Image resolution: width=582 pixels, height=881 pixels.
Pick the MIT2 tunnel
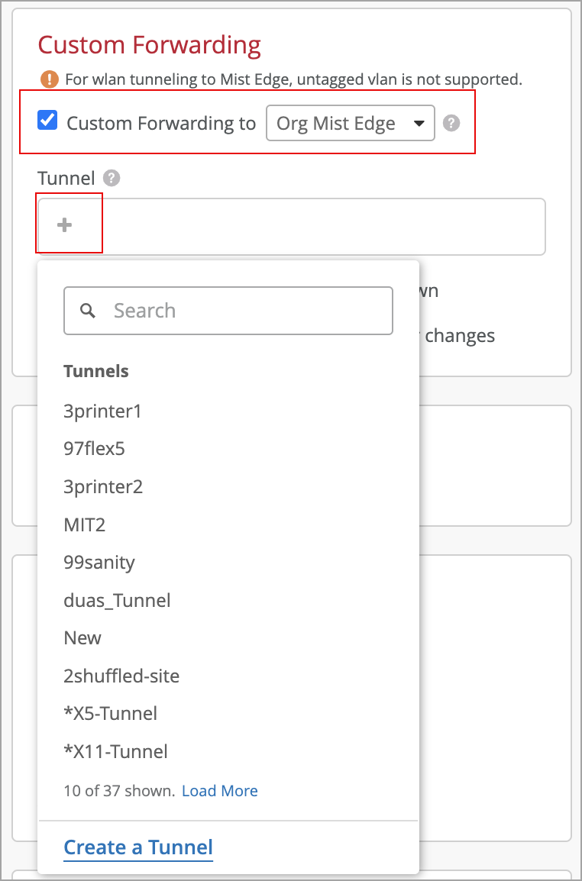coord(85,525)
